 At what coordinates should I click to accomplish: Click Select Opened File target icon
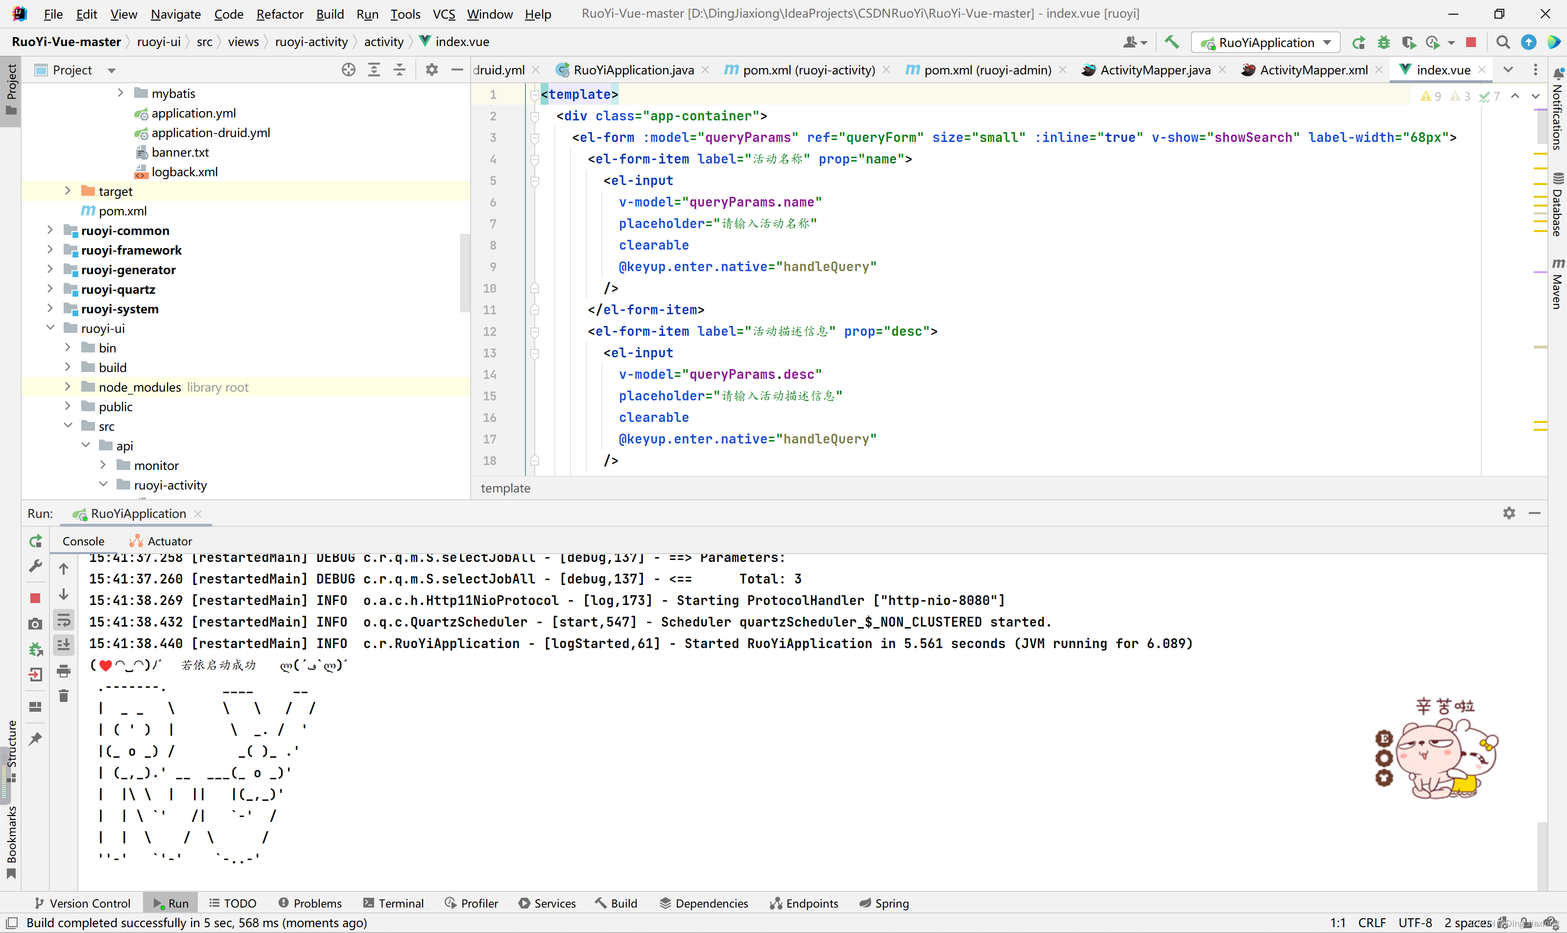pos(348,70)
